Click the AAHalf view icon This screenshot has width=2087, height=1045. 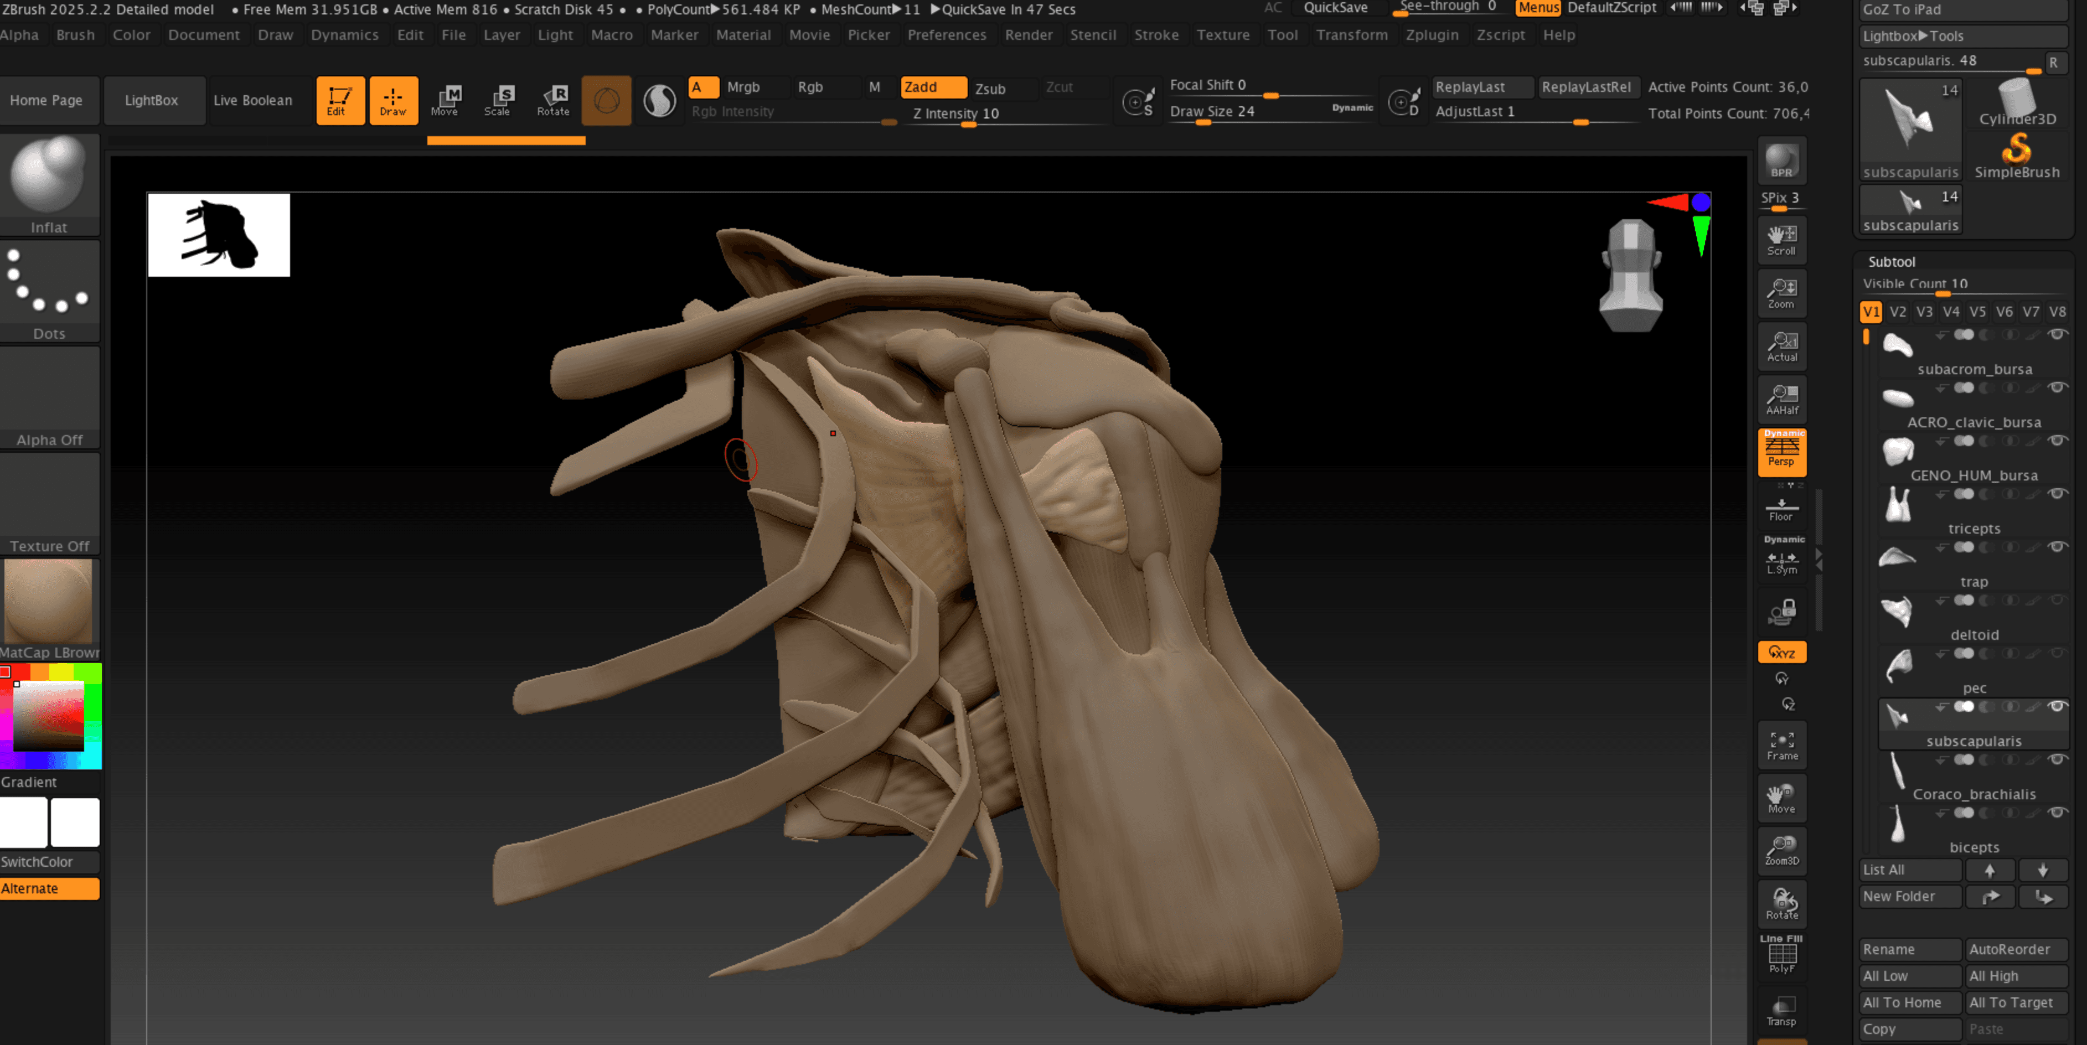[1781, 400]
